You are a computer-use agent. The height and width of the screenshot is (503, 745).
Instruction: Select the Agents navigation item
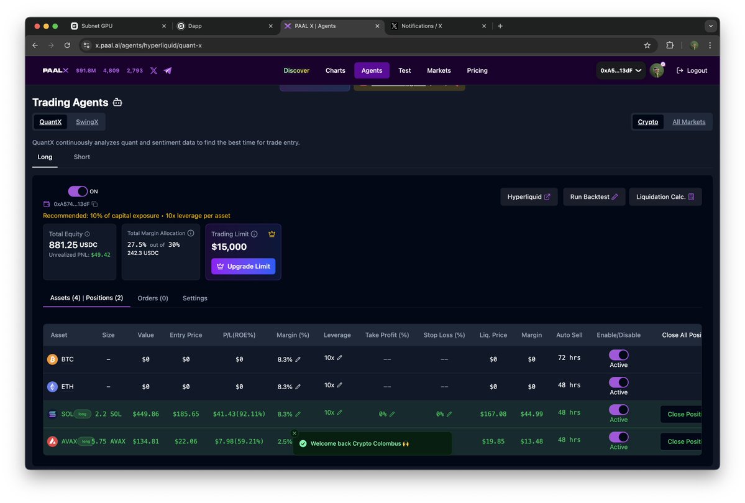(x=372, y=70)
